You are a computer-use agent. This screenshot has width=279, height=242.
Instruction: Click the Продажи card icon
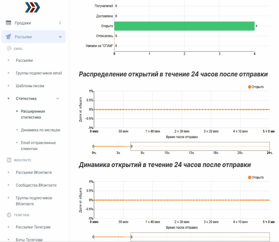(9, 23)
